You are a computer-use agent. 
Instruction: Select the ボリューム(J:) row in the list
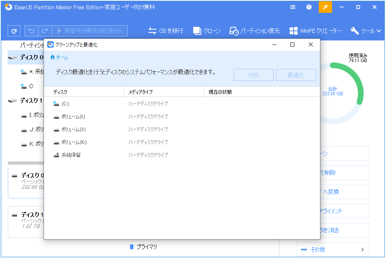pos(73,129)
